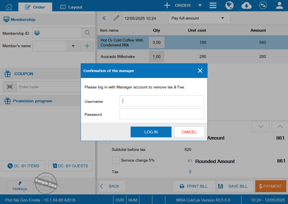The height and width of the screenshot is (204, 288).
Task: Close the manager confirmation dialog
Action: click(200, 71)
